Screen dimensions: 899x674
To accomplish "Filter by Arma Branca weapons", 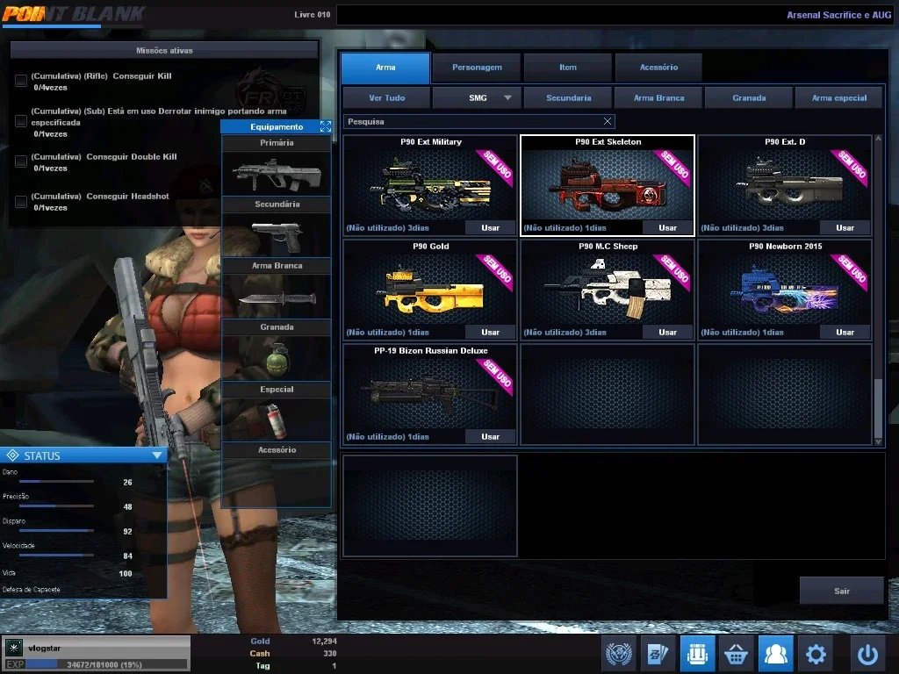I will click(658, 98).
